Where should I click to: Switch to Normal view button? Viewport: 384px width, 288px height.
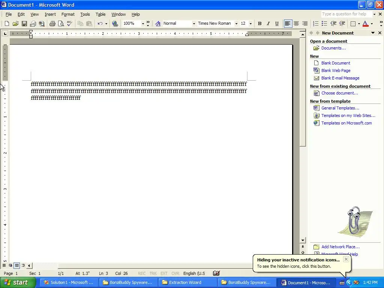point(4,265)
